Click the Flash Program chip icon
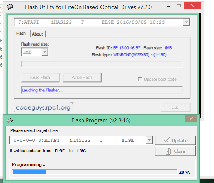The width and height of the screenshot is (214, 183). click(x=10, y=120)
